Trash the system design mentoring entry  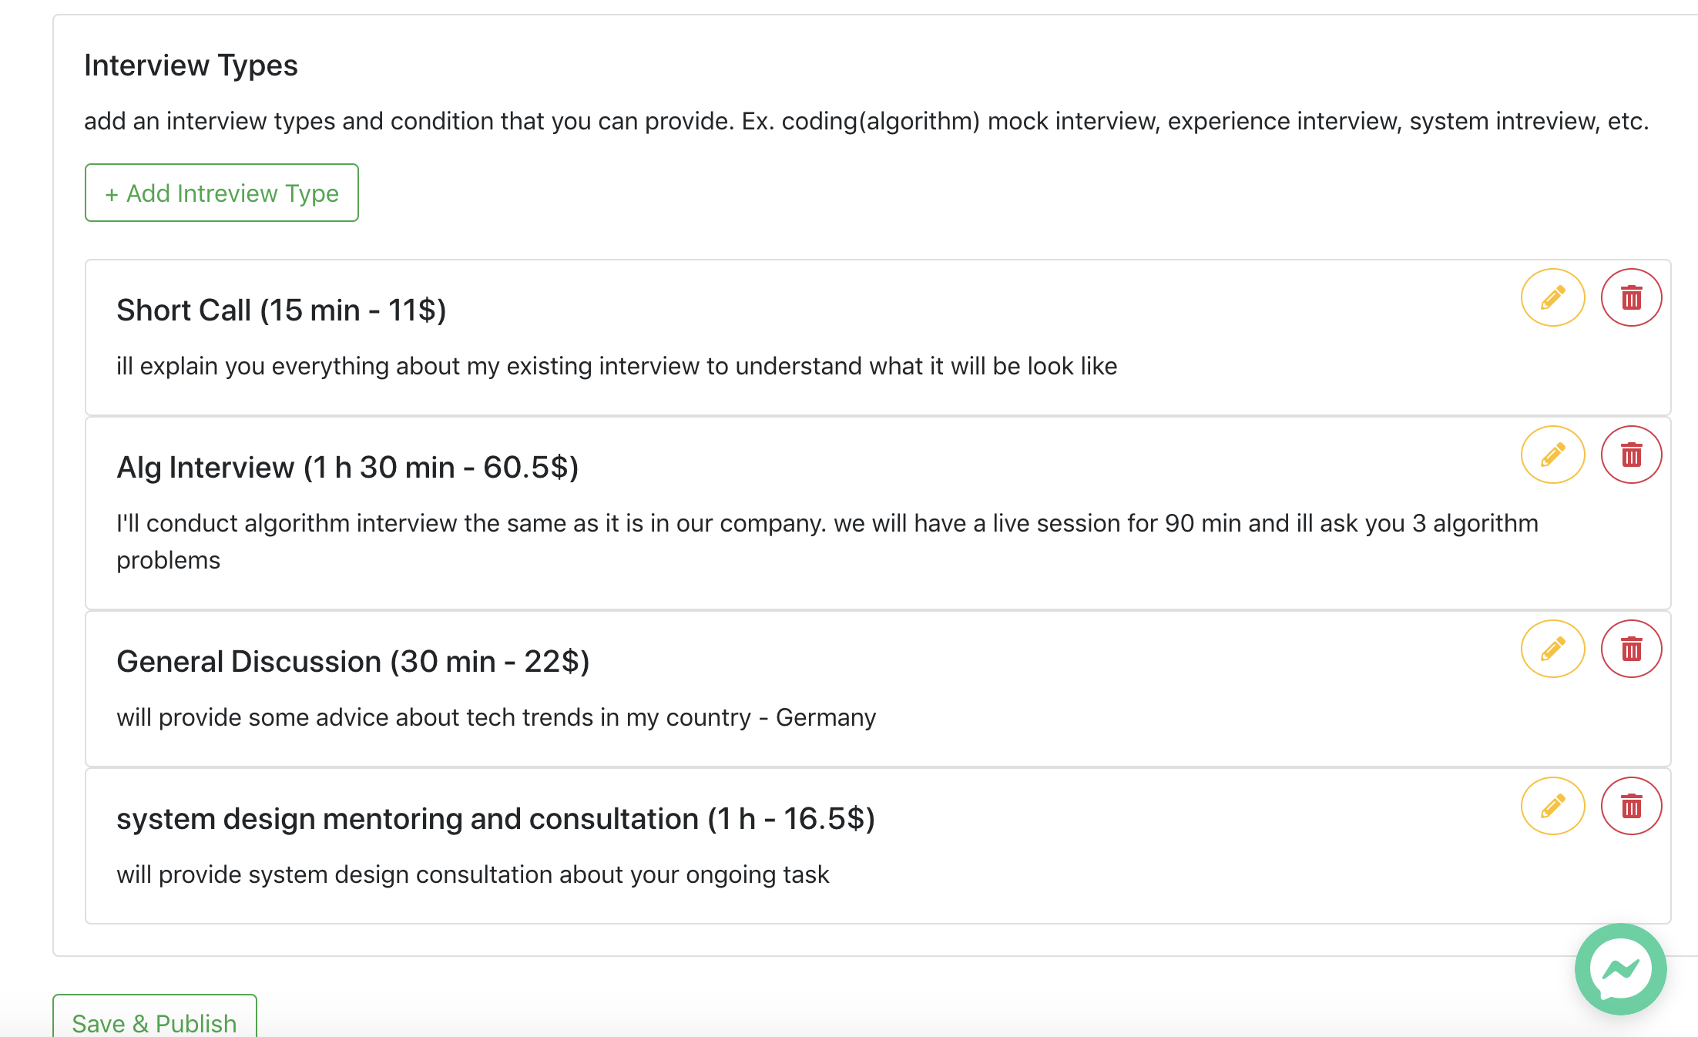1631,806
